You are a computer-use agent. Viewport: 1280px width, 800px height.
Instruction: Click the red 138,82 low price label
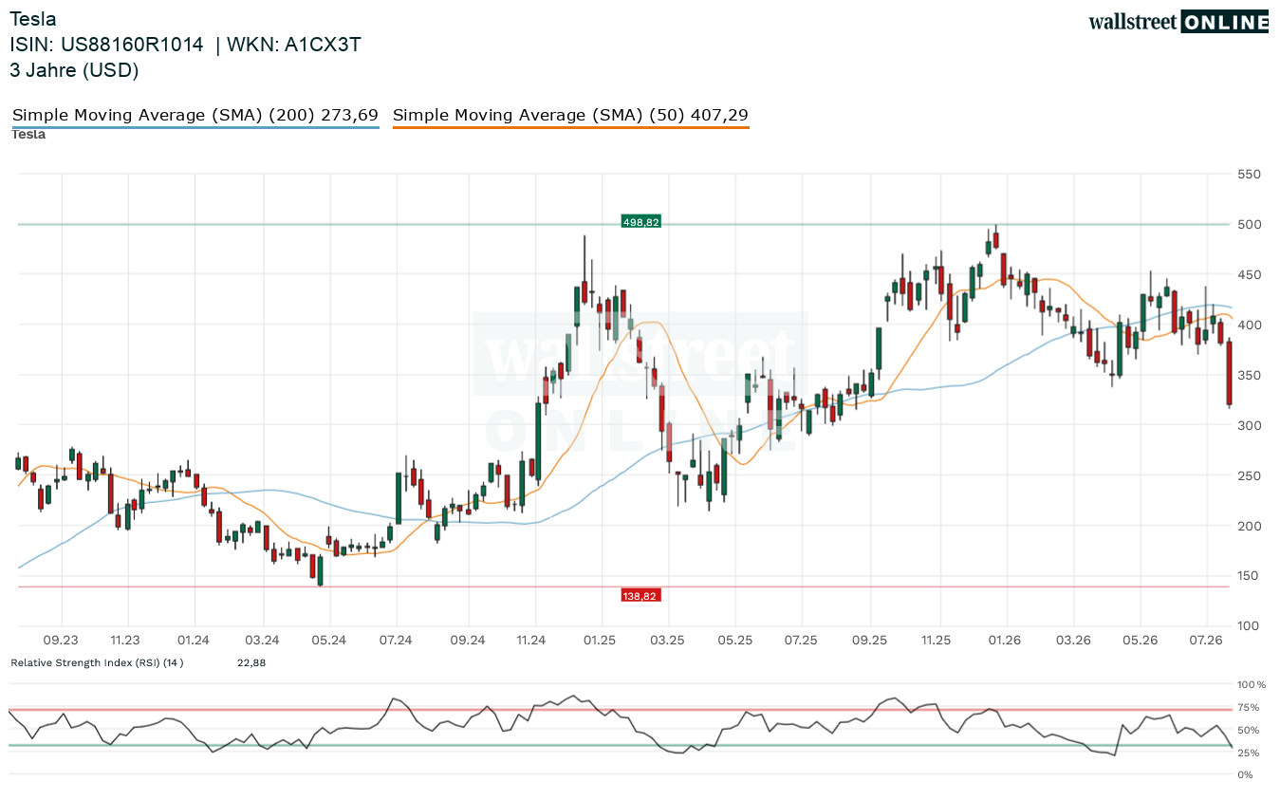[x=640, y=596]
